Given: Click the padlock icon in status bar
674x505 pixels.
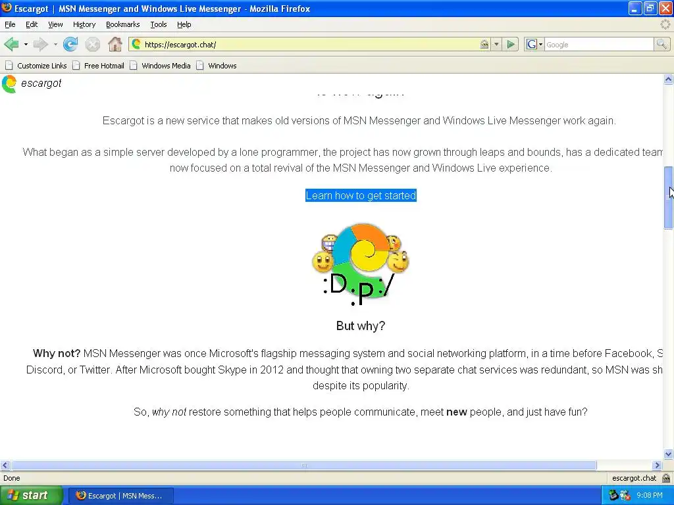Looking at the screenshot, I should pos(666,478).
